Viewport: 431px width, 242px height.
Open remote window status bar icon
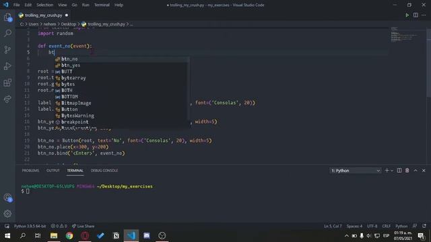point(7,226)
